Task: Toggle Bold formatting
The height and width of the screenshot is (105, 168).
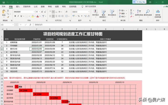Action: 15,16
